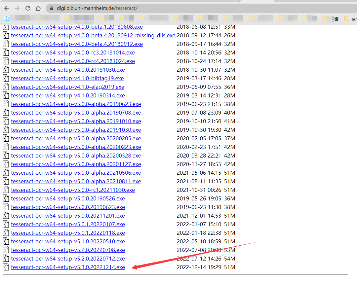Image resolution: width=357 pixels, height=281 pixels.
Task: Click file icon beside v5.0.0-alpha.20201127.exe
Action: (6, 164)
